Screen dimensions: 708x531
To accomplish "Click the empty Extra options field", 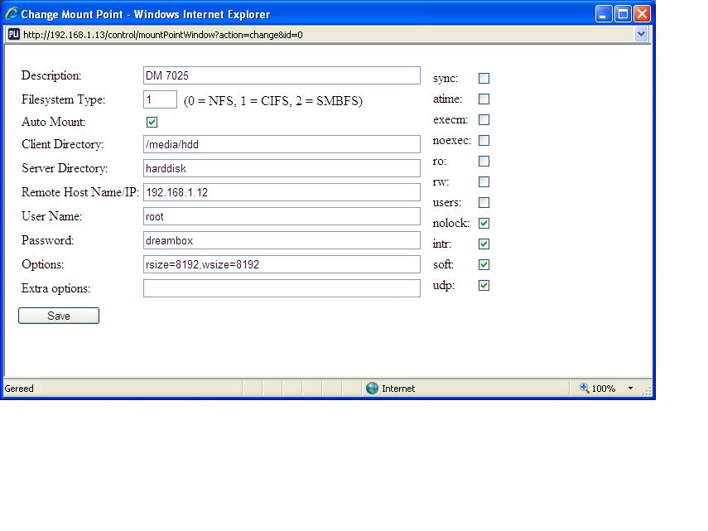I will pos(282,288).
